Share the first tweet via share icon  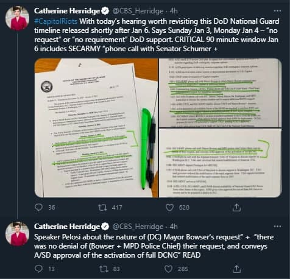(236, 207)
